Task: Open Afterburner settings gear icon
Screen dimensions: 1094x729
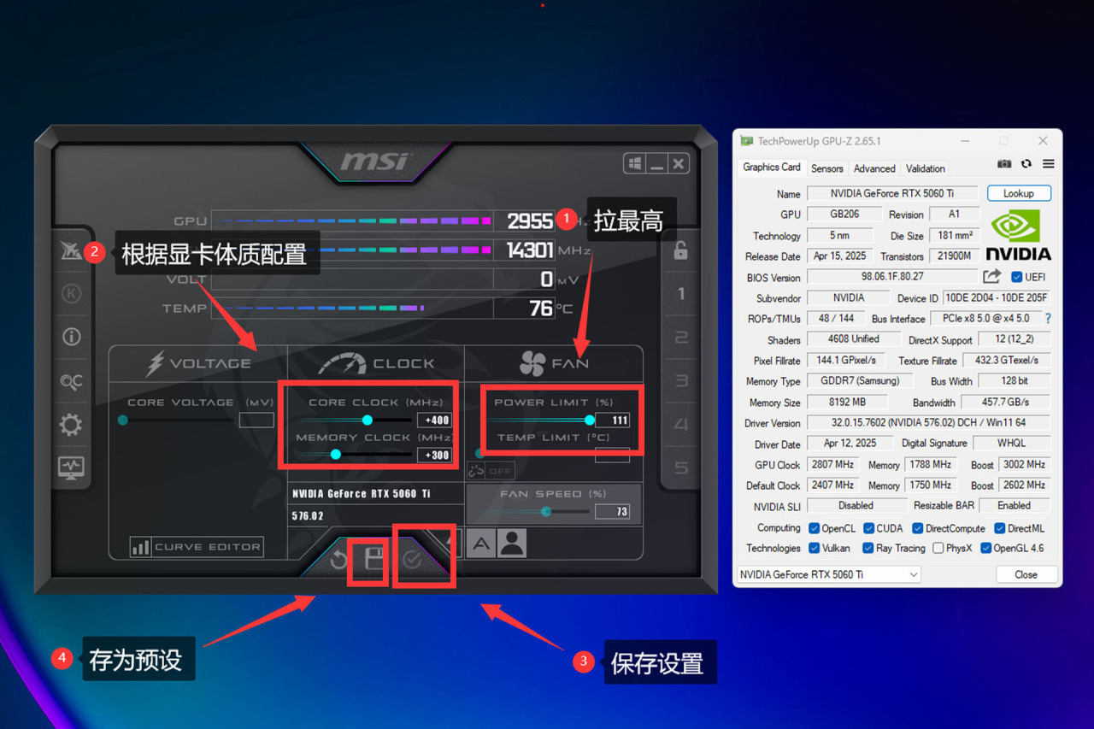Action: coord(71,424)
